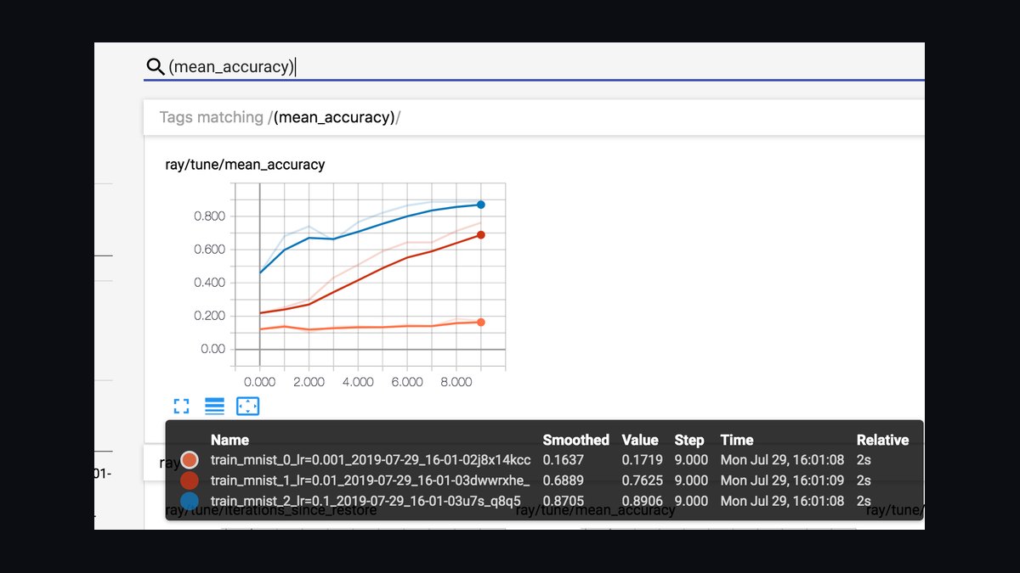Click the Step column header
The image size is (1020, 573).
689,440
